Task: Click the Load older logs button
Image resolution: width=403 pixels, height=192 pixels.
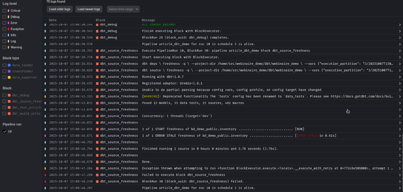Action: [x=60, y=9]
